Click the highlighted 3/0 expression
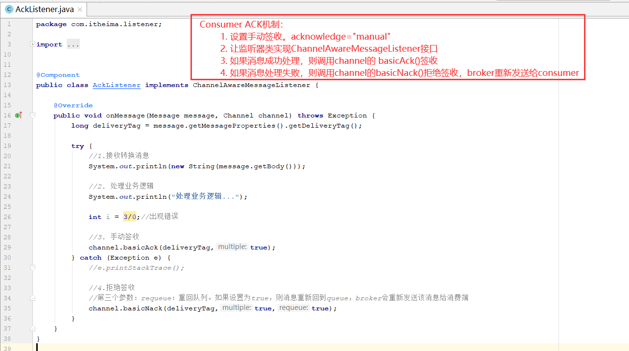This screenshot has height=351, width=629. (x=130, y=217)
